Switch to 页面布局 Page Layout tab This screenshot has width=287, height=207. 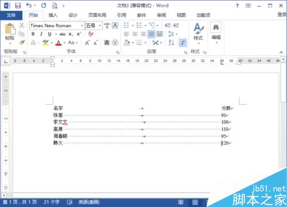tap(97, 15)
